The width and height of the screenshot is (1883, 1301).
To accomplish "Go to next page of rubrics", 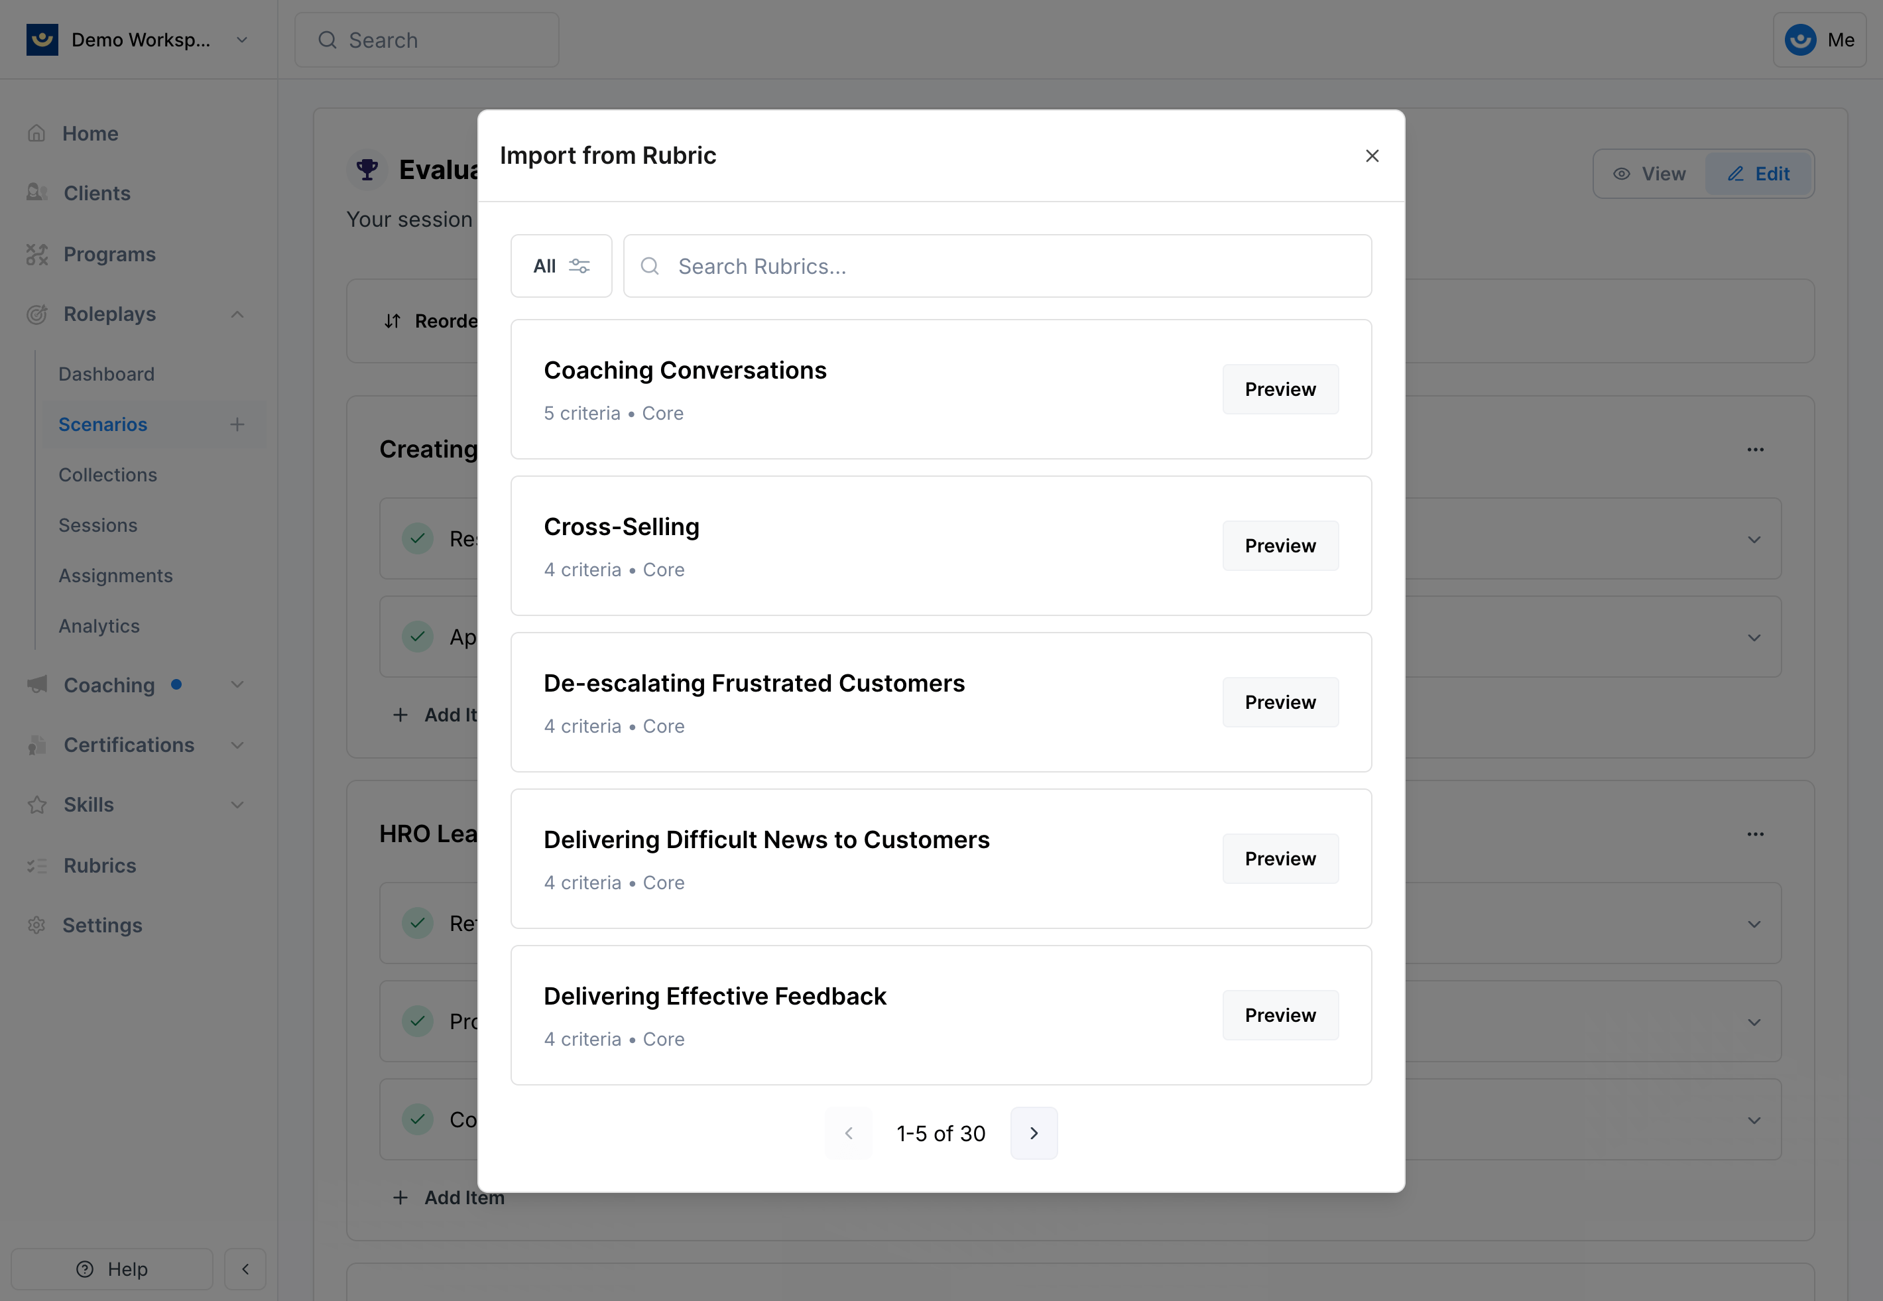I will click(x=1034, y=1133).
